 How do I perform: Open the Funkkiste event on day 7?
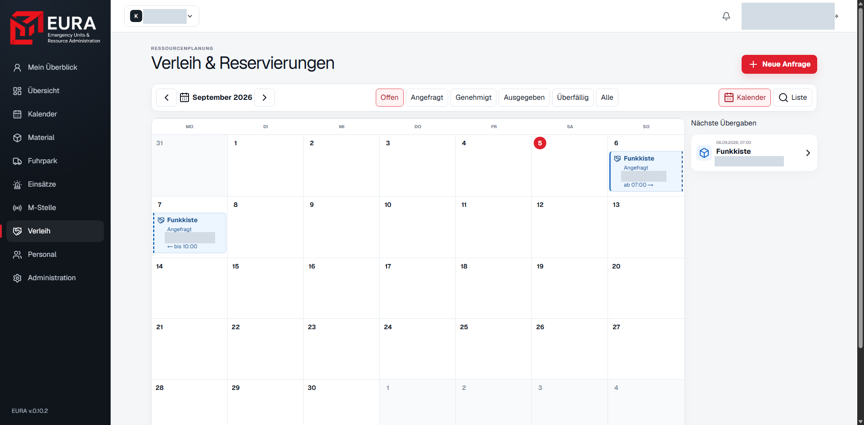click(x=189, y=233)
